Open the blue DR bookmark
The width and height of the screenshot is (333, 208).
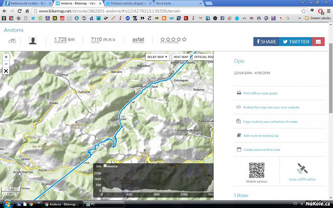[128, 18]
